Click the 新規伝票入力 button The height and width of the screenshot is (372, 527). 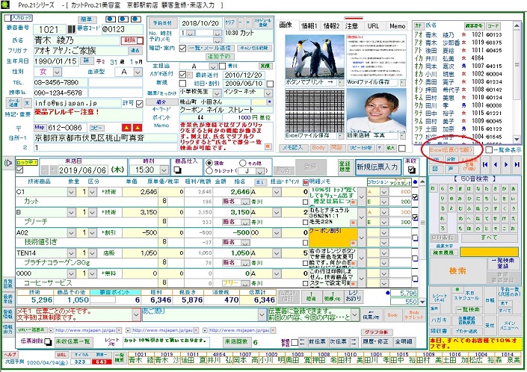[x=377, y=167]
